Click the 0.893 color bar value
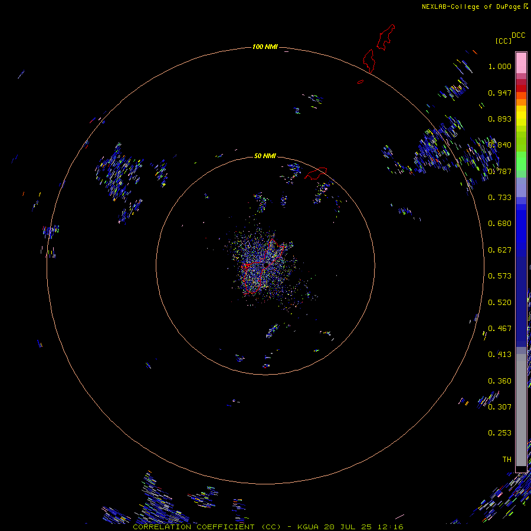Image resolution: width=531 pixels, height=531 pixels. coord(500,119)
